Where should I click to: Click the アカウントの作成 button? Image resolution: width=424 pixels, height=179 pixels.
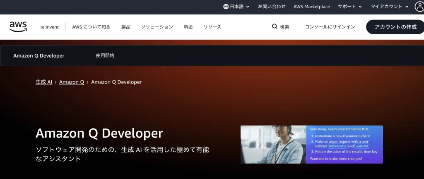tap(395, 27)
